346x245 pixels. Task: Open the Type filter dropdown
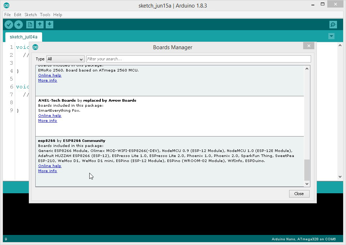coord(65,59)
